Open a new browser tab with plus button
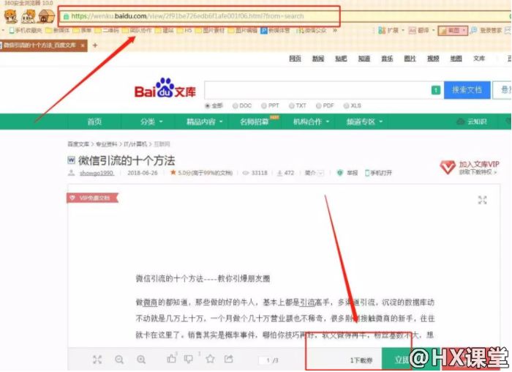The height and width of the screenshot is (372, 512). coord(95,45)
